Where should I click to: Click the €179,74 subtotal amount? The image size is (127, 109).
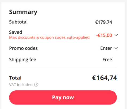(103, 22)
